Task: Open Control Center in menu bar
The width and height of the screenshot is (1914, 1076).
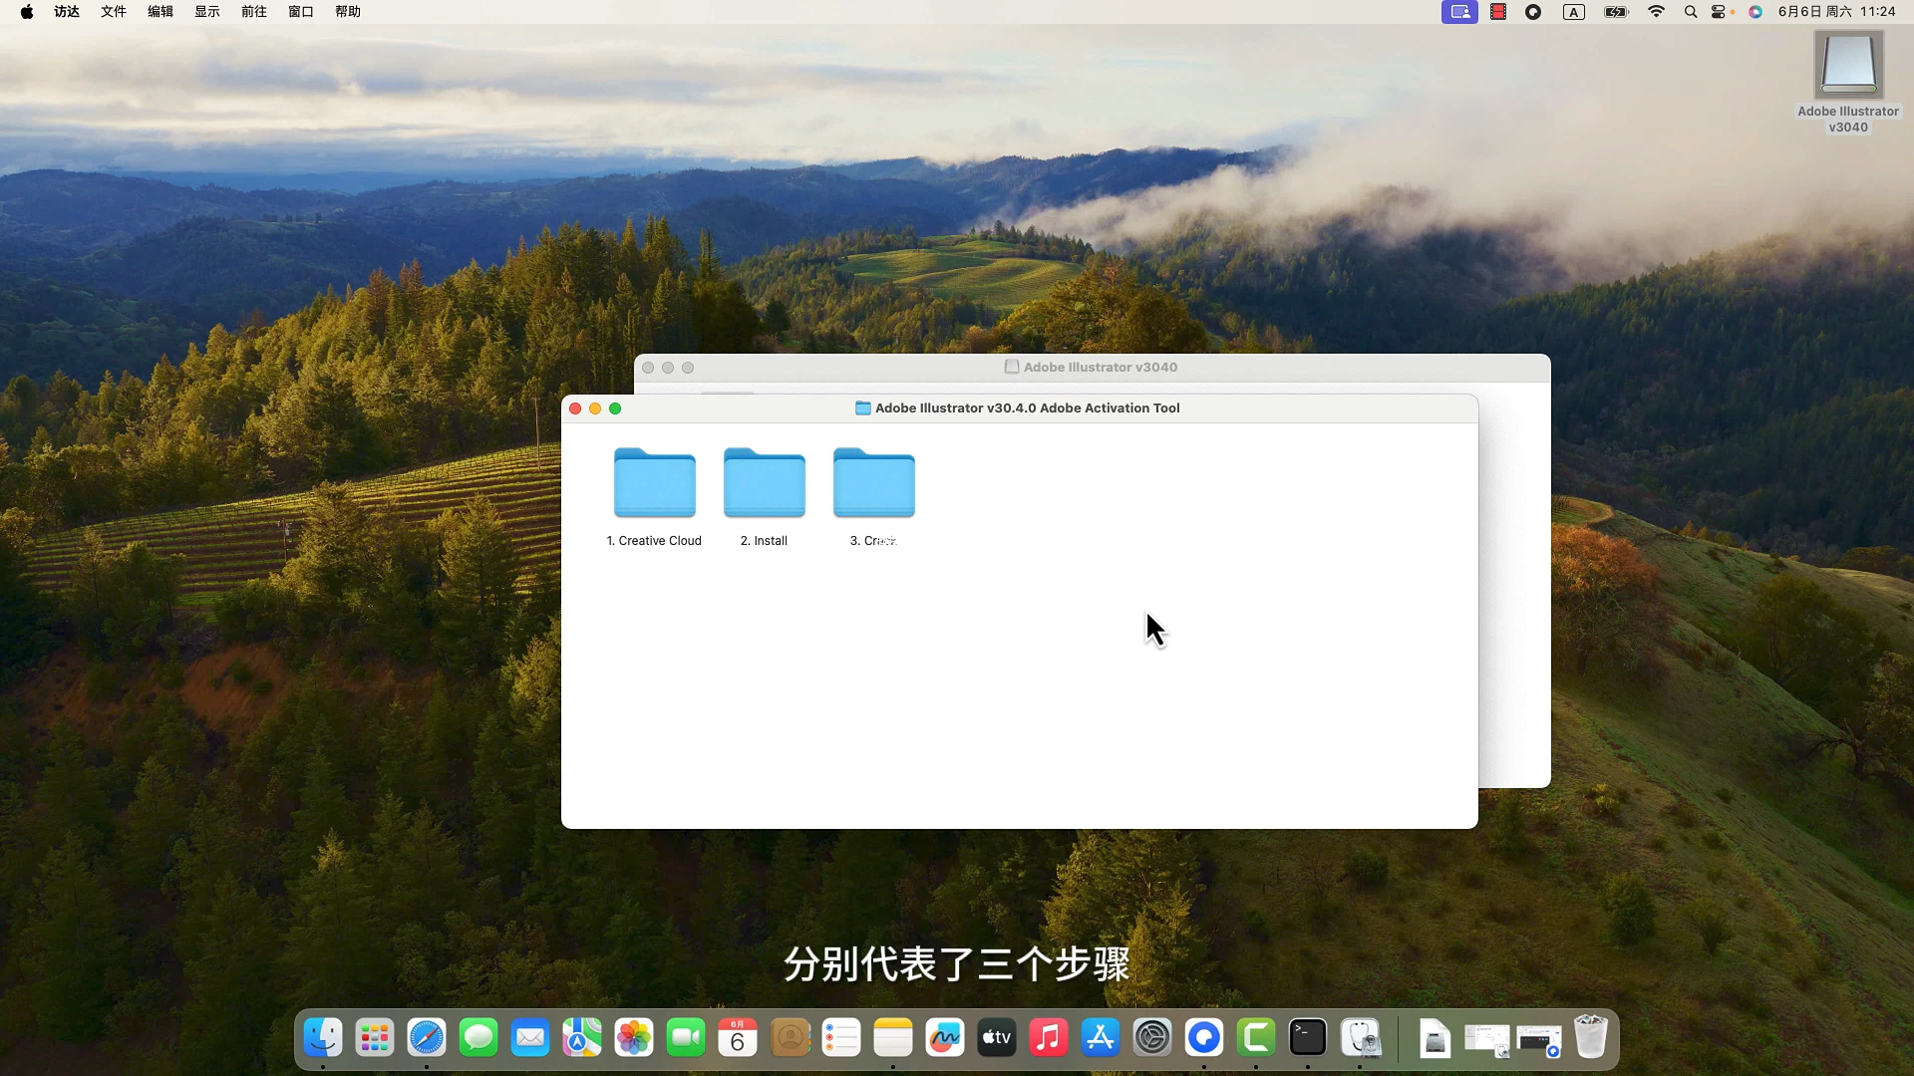Action: pyautogui.click(x=1720, y=12)
